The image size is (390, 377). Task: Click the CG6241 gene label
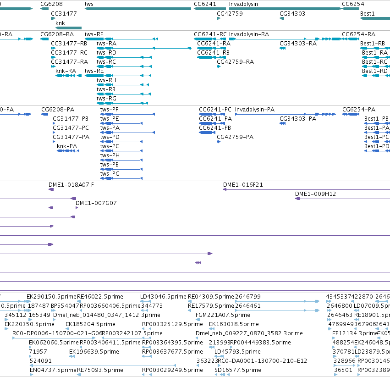tap(205, 4)
